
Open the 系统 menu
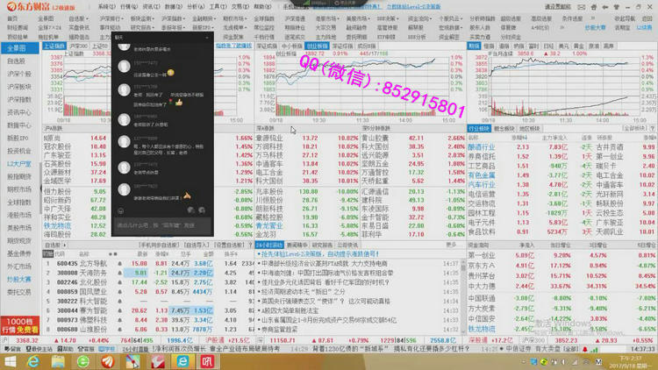tap(105, 5)
